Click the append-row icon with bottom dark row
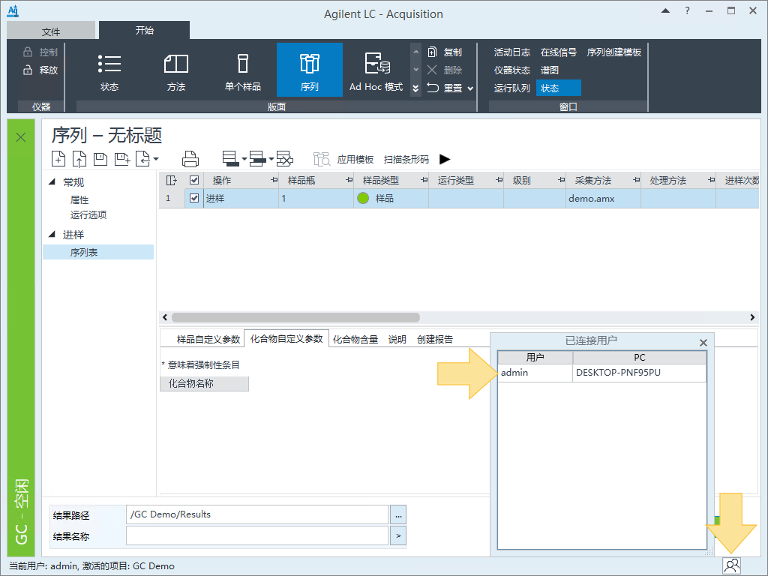 pos(231,159)
